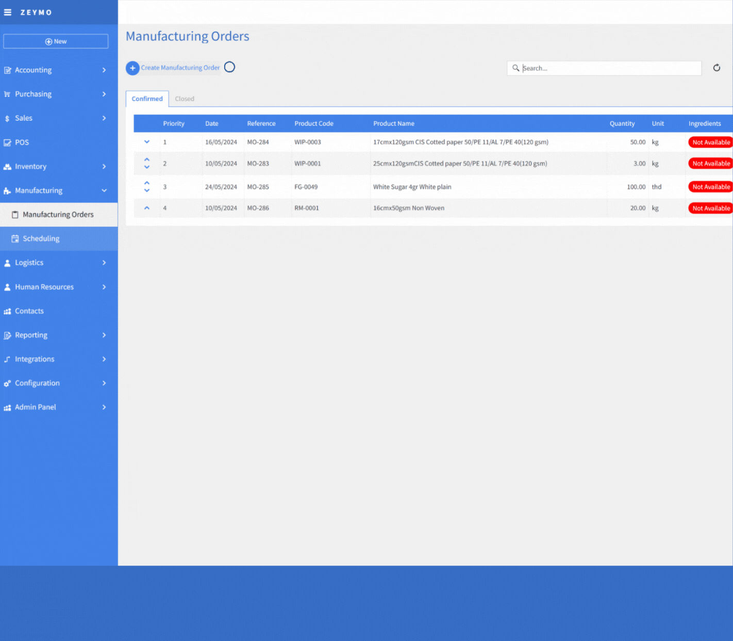The image size is (733, 641).
Task: Click the Manufacturing Orders clipboard icon
Action: pos(15,215)
